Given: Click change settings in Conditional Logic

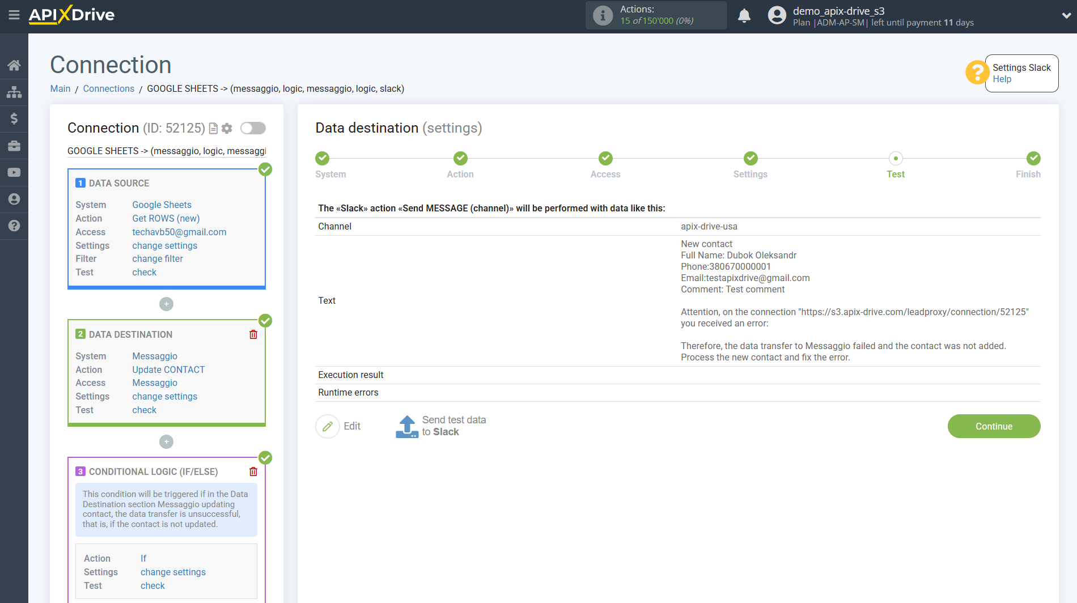Looking at the screenshot, I should click(x=173, y=572).
